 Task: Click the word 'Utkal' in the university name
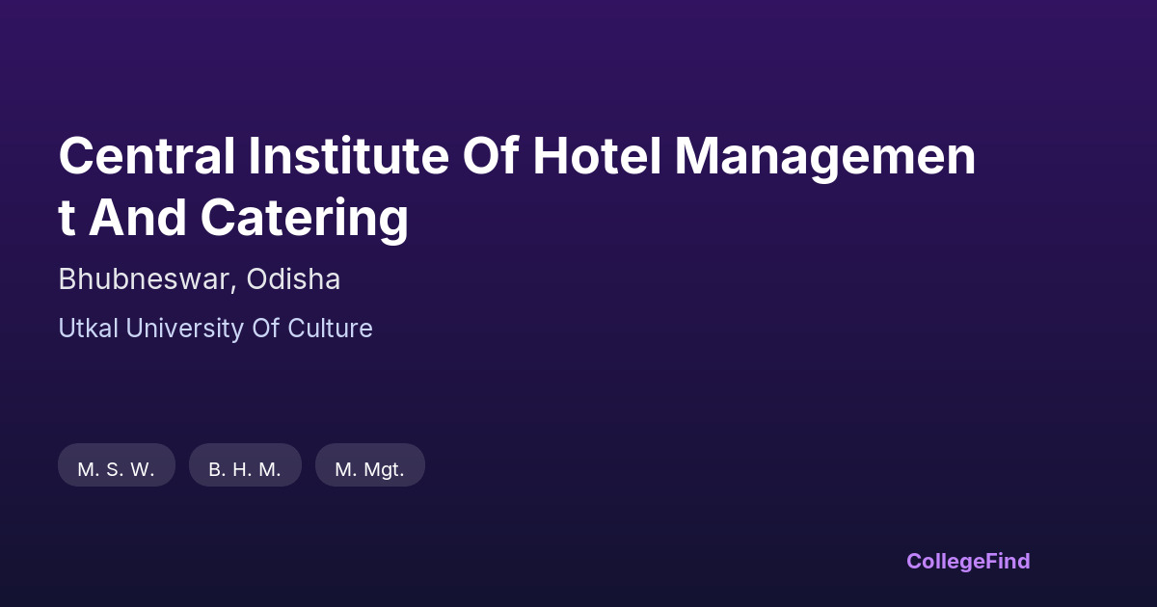point(89,329)
